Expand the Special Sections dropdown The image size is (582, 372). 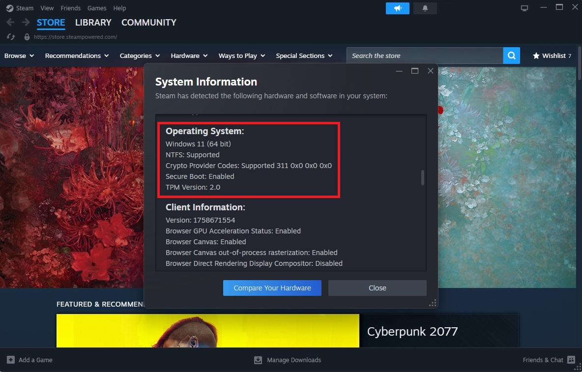pyautogui.click(x=304, y=56)
